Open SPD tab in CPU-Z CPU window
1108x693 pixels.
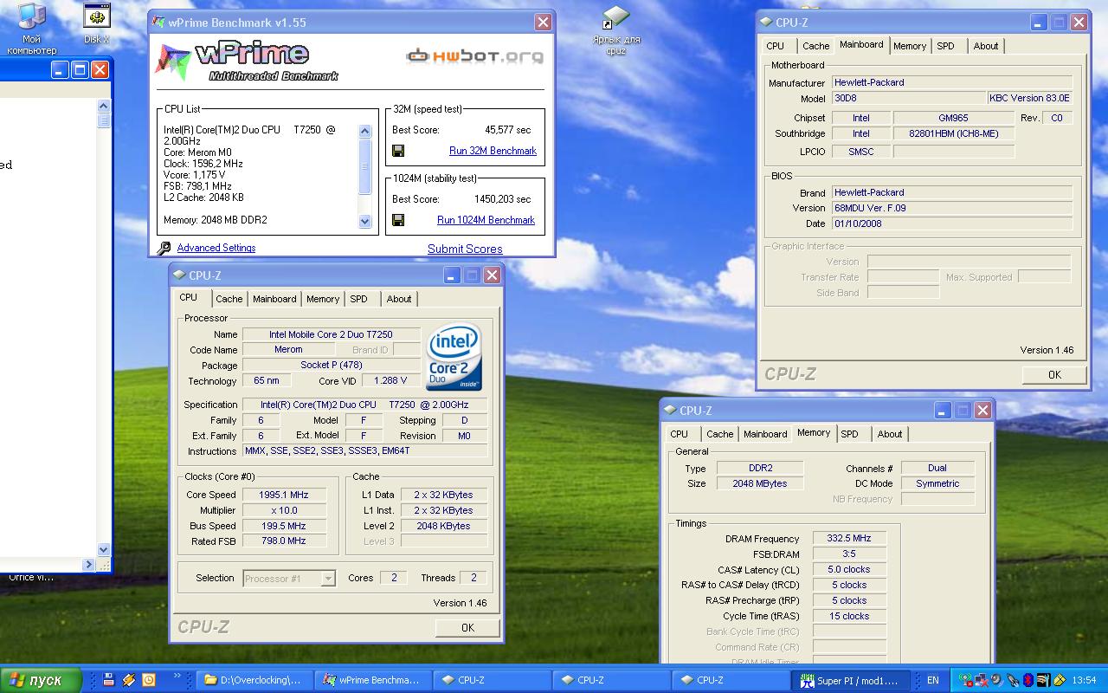coord(358,299)
